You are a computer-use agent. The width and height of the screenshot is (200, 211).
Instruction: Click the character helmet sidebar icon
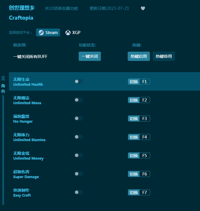tap(3, 78)
